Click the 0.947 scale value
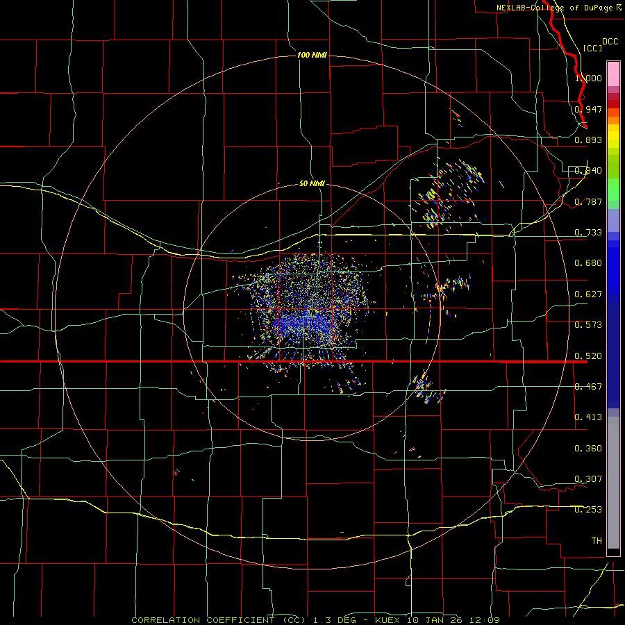Image resolution: width=625 pixels, height=625 pixels. (588, 109)
